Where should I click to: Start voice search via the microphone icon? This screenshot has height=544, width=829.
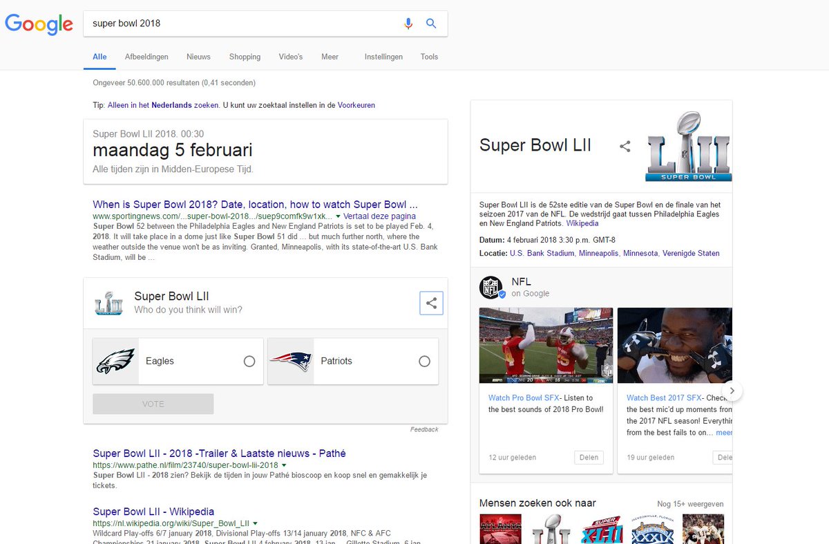pyautogui.click(x=408, y=23)
